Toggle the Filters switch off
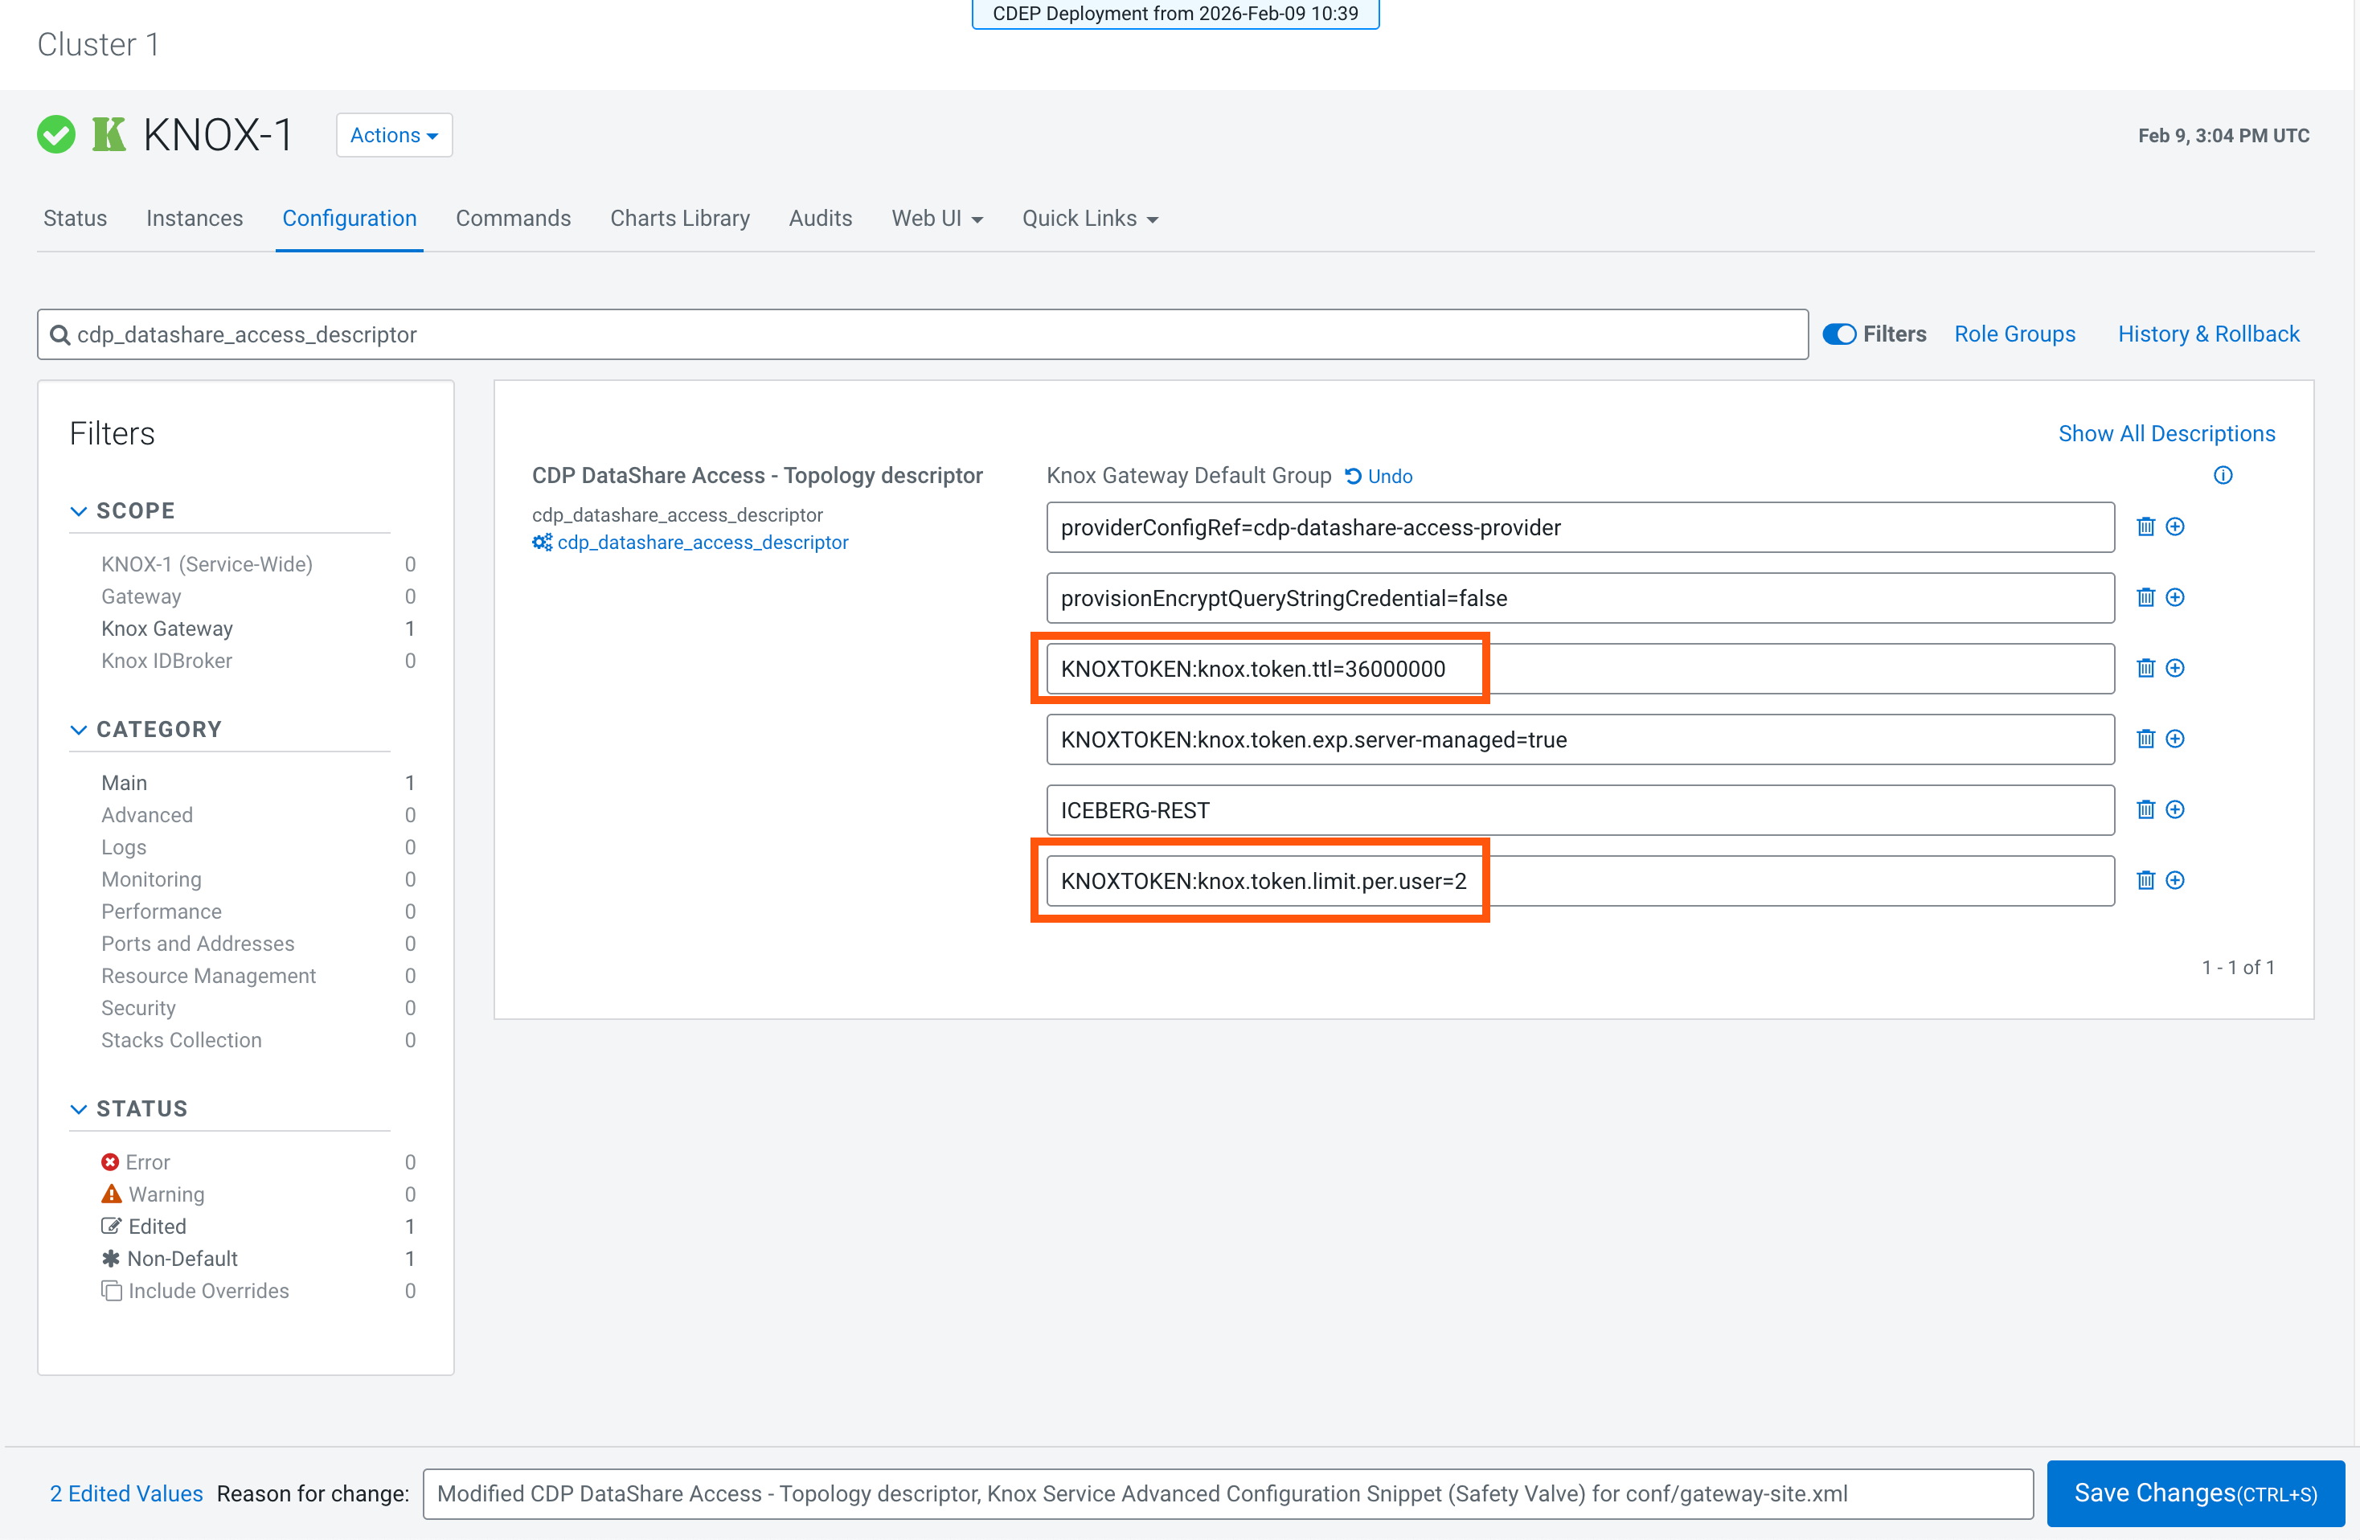The image size is (2360, 1540). tap(1839, 334)
